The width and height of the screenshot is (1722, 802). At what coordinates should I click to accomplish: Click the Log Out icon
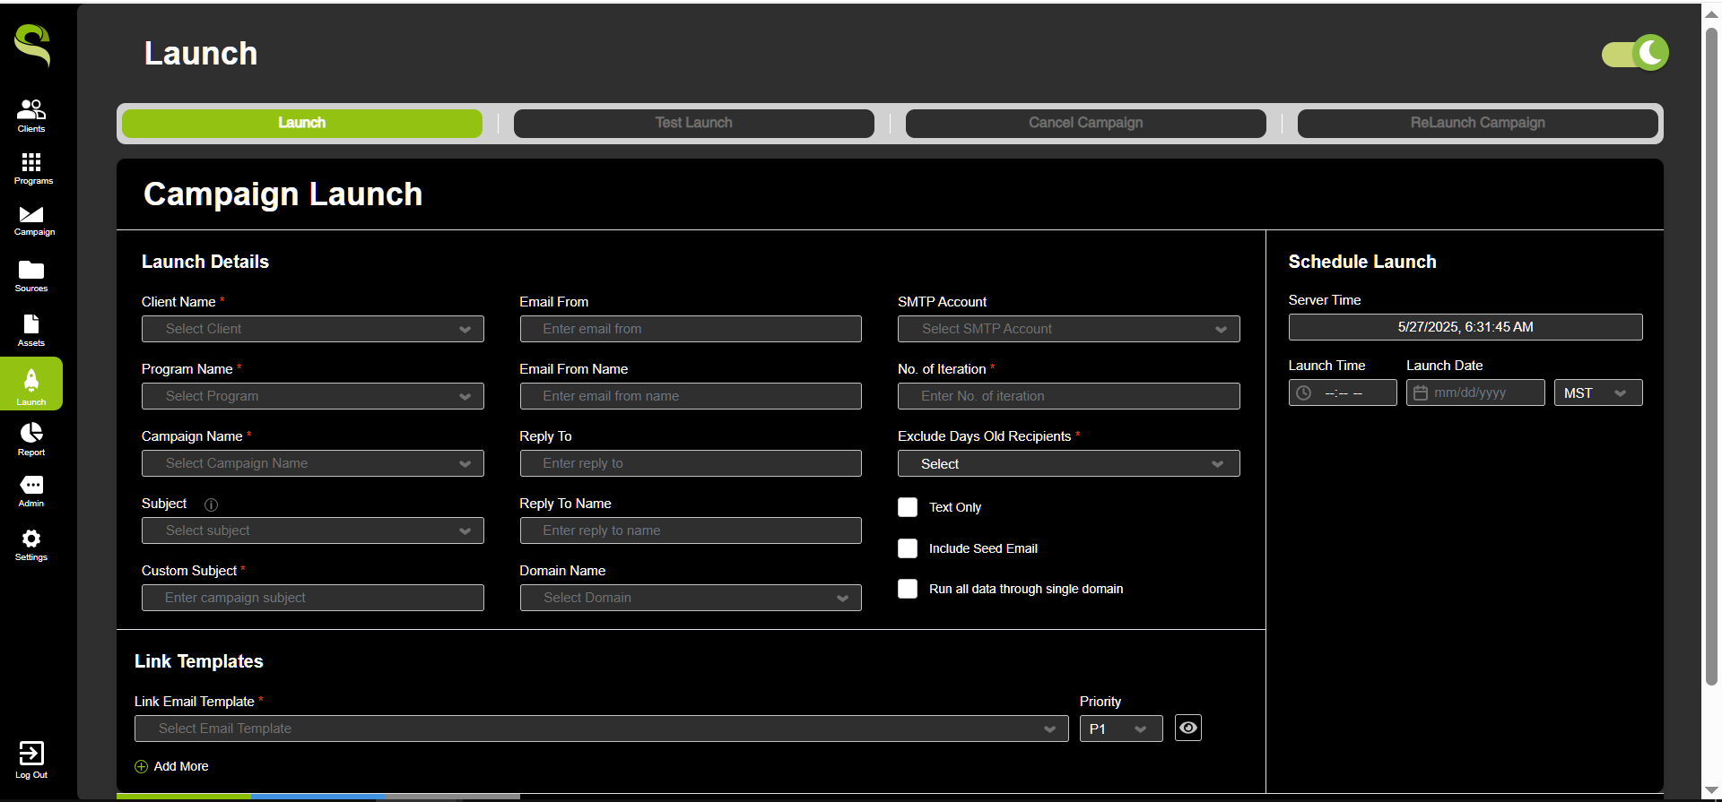point(31,758)
